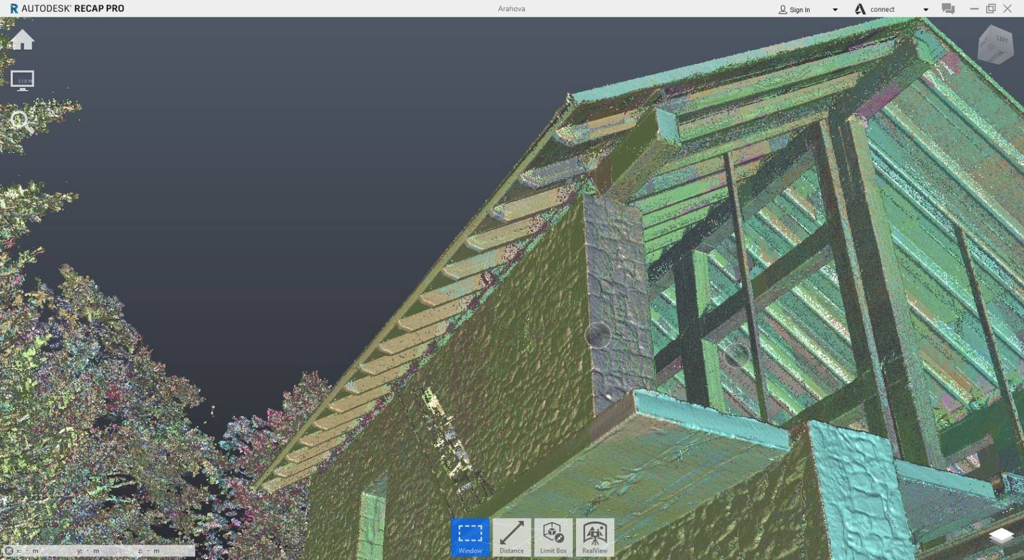Screen dimensions: 1024x560
Task: Select the Window selection tool
Action: 470,537
